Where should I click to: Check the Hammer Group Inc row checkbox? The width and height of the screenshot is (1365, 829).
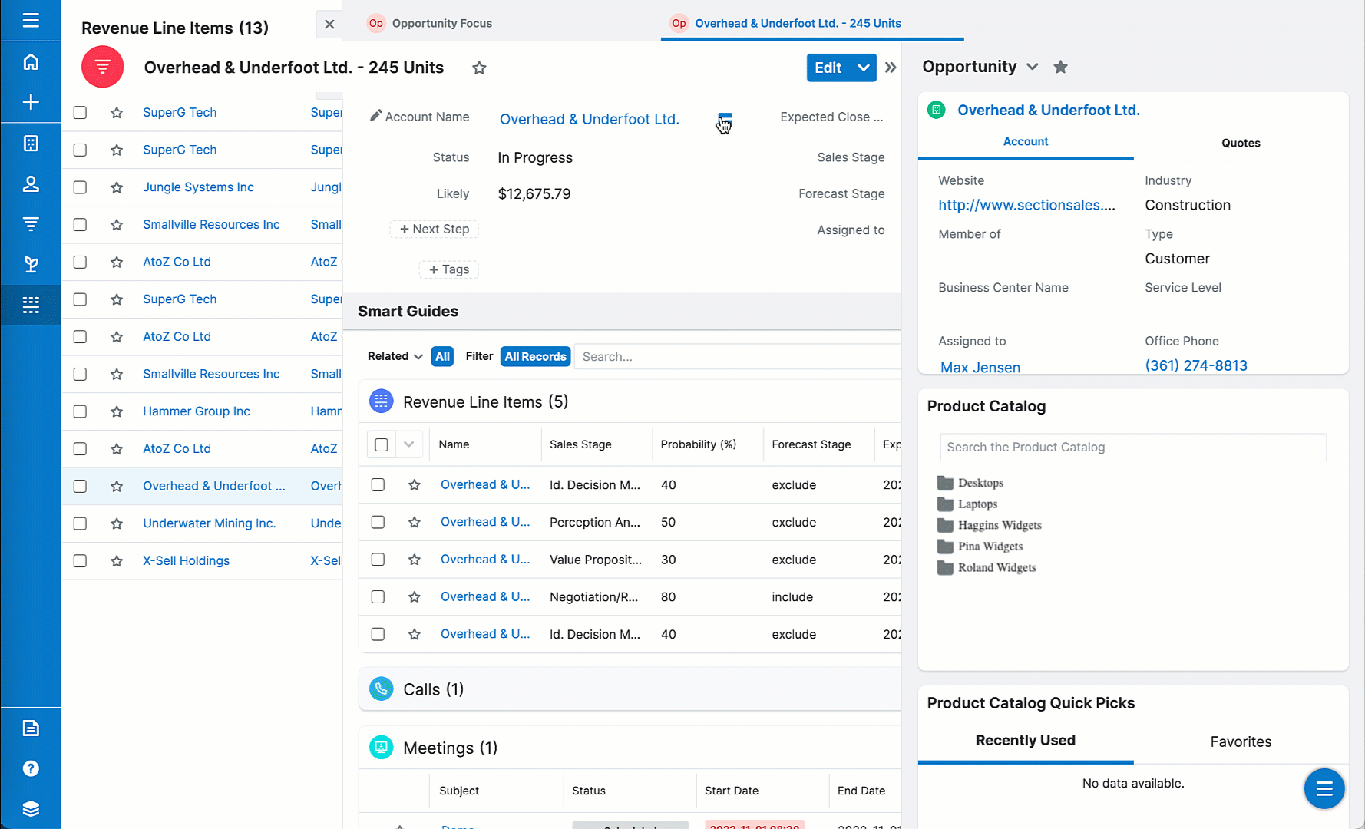click(80, 411)
